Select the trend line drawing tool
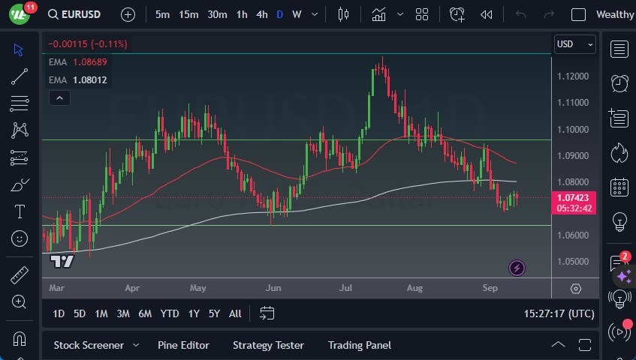 tap(20, 76)
